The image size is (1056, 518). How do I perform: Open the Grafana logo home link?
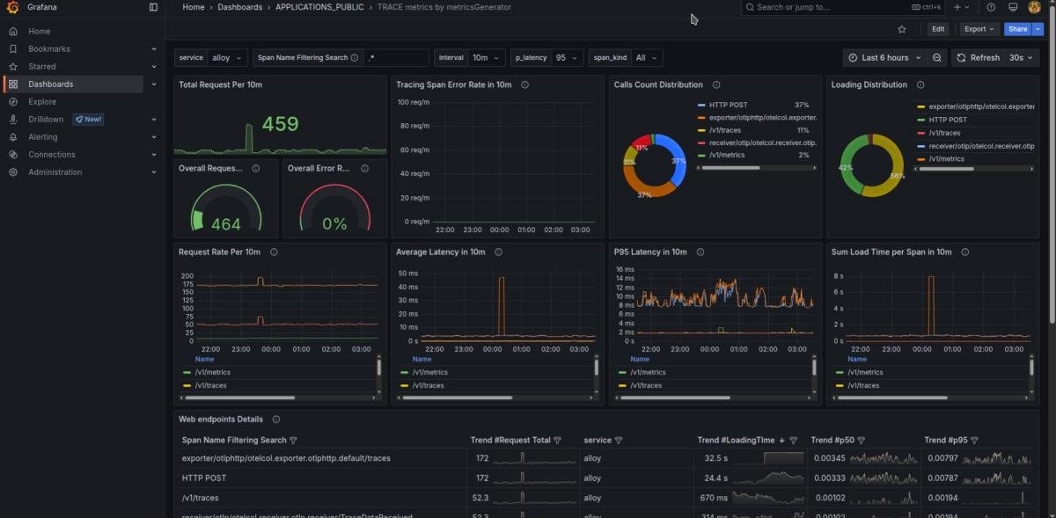pyautogui.click(x=12, y=7)
